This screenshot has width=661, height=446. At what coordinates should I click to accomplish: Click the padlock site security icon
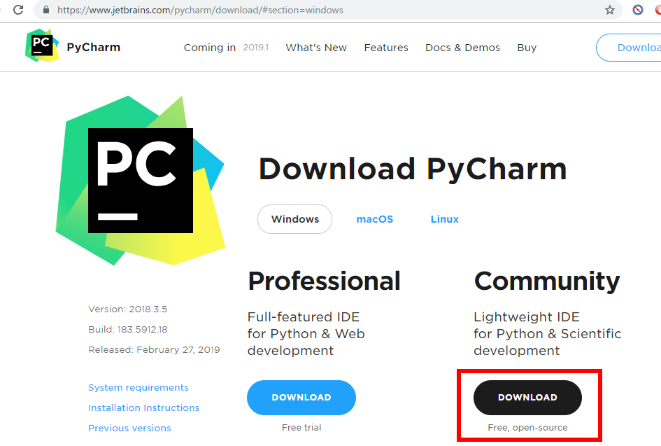pos(46,10)
